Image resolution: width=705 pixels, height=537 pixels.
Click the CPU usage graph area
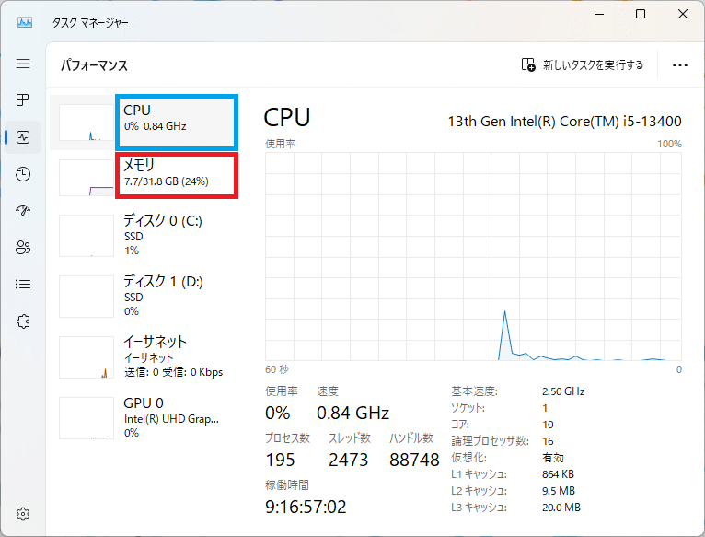coord(473,257)
